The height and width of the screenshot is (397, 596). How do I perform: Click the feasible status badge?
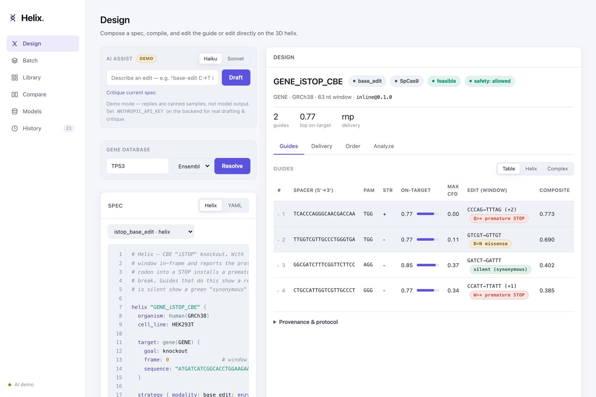444,81
